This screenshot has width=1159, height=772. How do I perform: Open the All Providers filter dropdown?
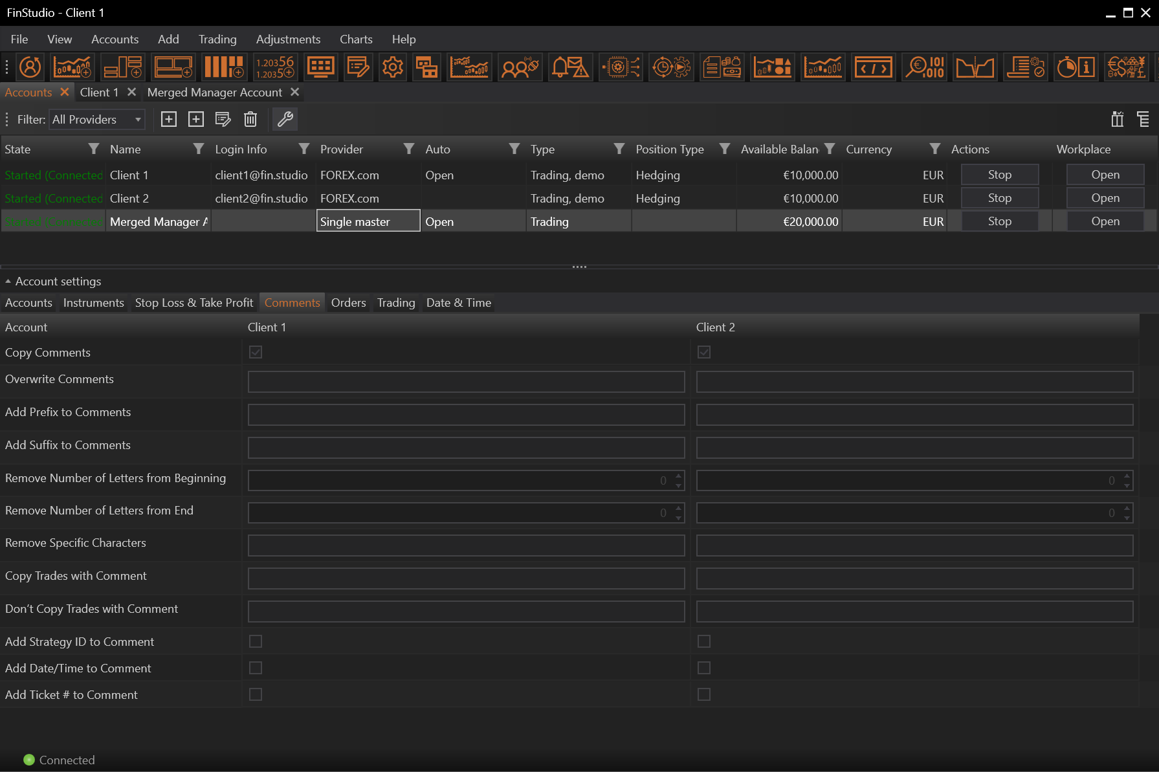coord(97,120)
